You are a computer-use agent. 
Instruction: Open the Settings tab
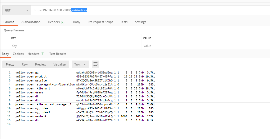point(141,22)
